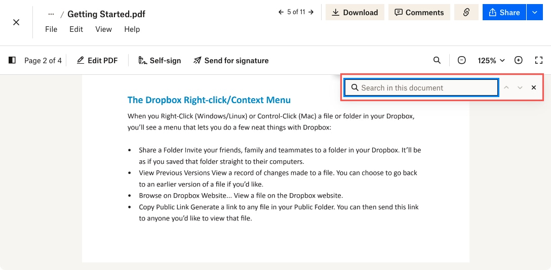Go to previous search result chevron
551x270 pixels.
point(506,87)
